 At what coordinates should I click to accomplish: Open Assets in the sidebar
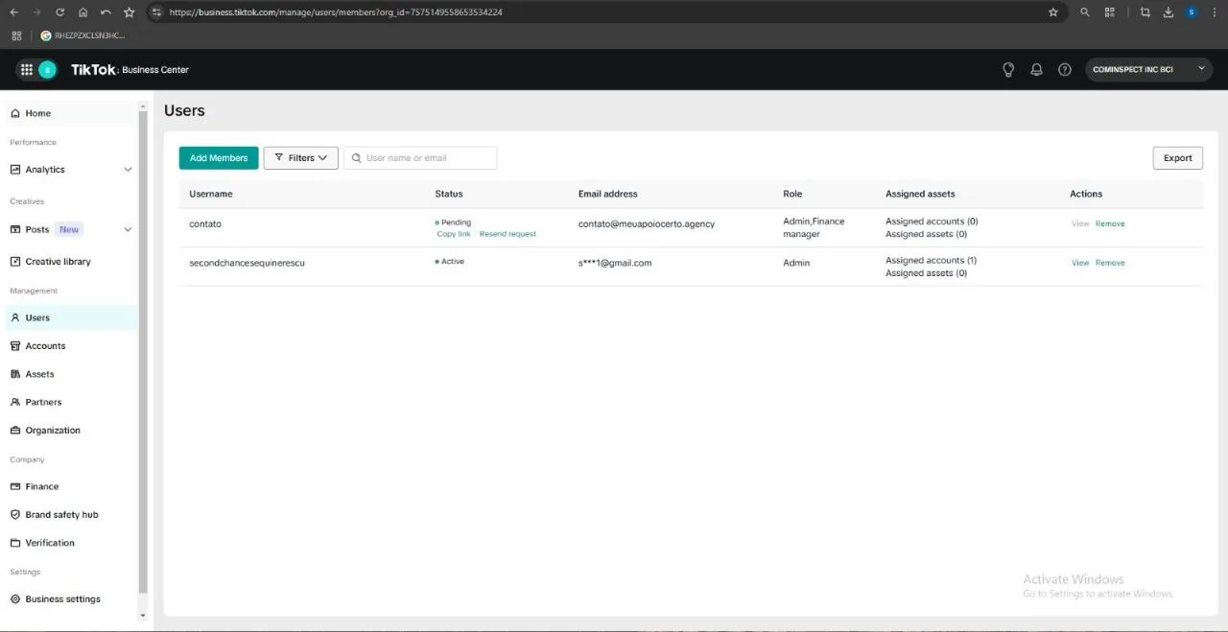(x=72, y=374)
